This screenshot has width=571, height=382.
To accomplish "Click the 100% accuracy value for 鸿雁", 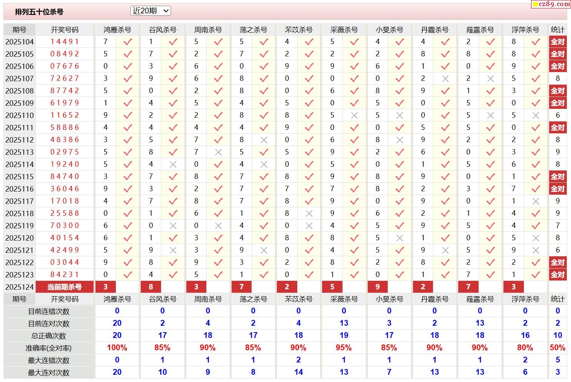I will click(117, 348).
